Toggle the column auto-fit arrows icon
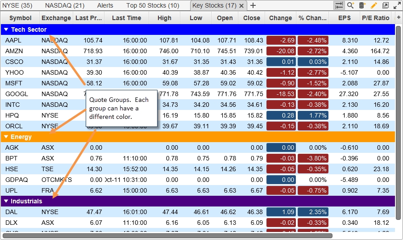Screen dimensions: 403x240 click(339, 5)
